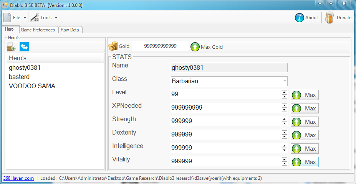Max out the Level stat
The height and width of the screenshot is (184, 356).
[x=305, y=95]
